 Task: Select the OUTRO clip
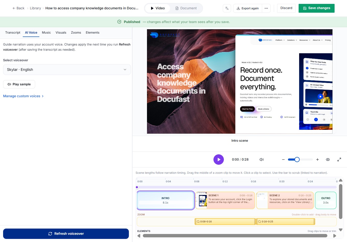point(326,200)
